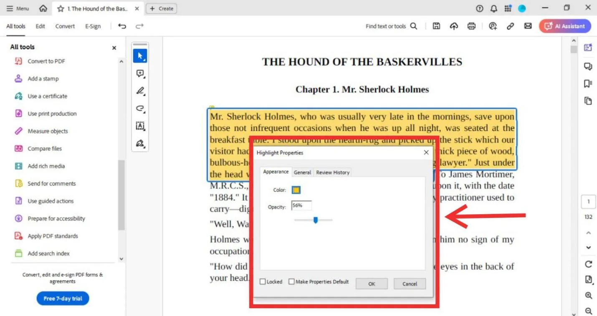Open bookmarks panel in right sidebar
This screenshot has width=597, height=316.
[588, 84]
